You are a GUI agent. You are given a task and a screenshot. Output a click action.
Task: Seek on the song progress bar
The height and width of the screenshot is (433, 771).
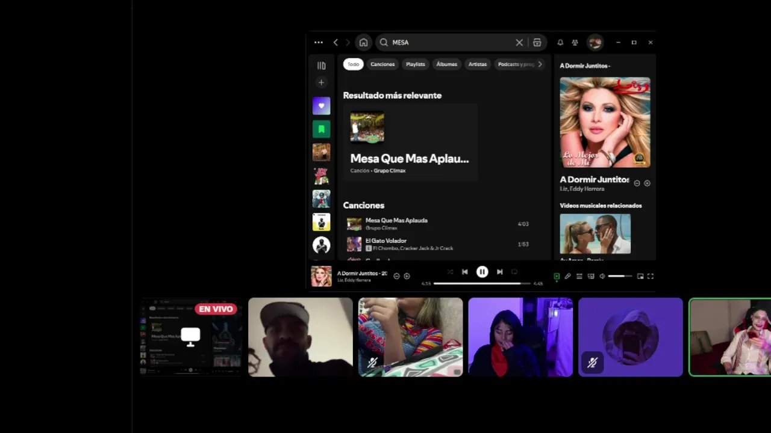coord(481,283)
